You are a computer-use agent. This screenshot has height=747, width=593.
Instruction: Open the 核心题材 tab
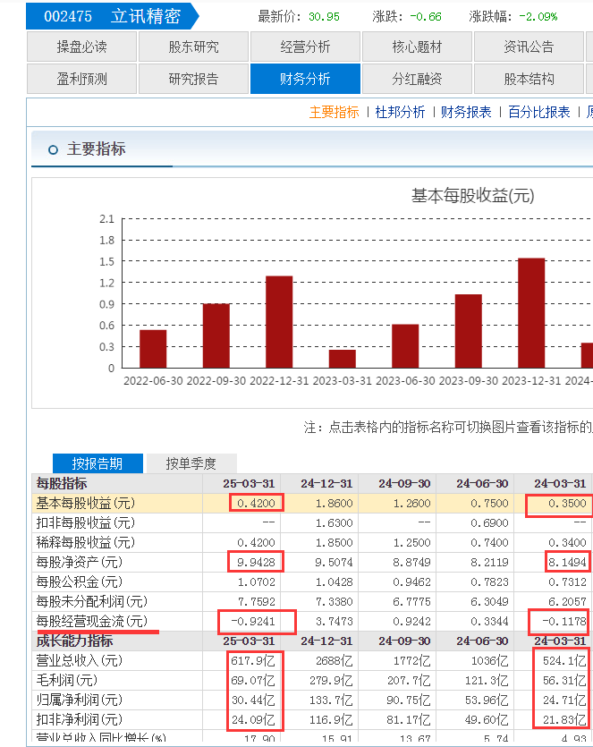(417, 47)
